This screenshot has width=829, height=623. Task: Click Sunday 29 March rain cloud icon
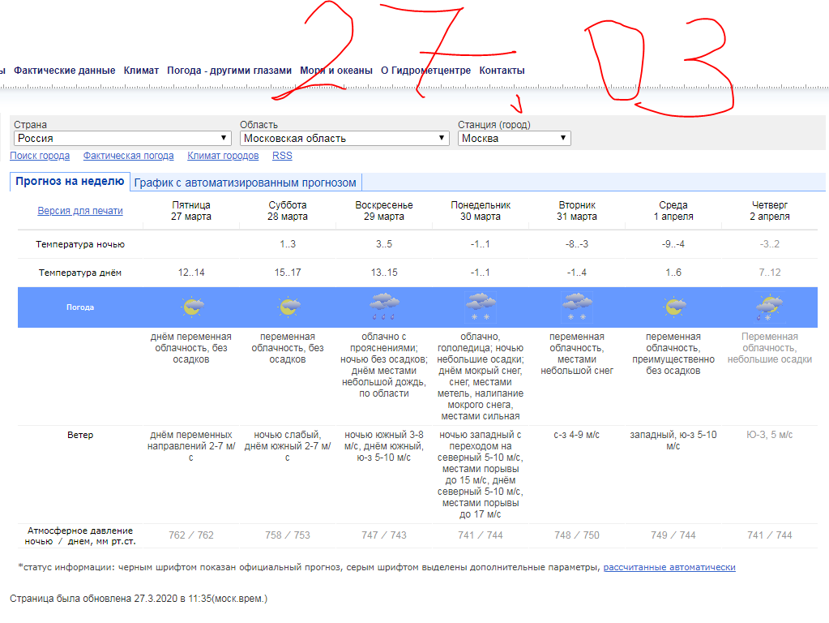click(384, 307)
